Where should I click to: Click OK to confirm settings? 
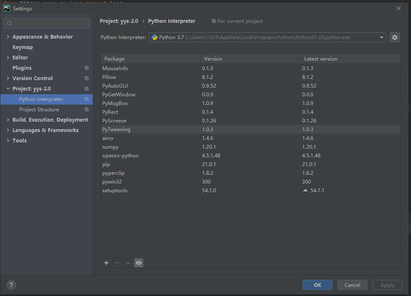point(317,285)
